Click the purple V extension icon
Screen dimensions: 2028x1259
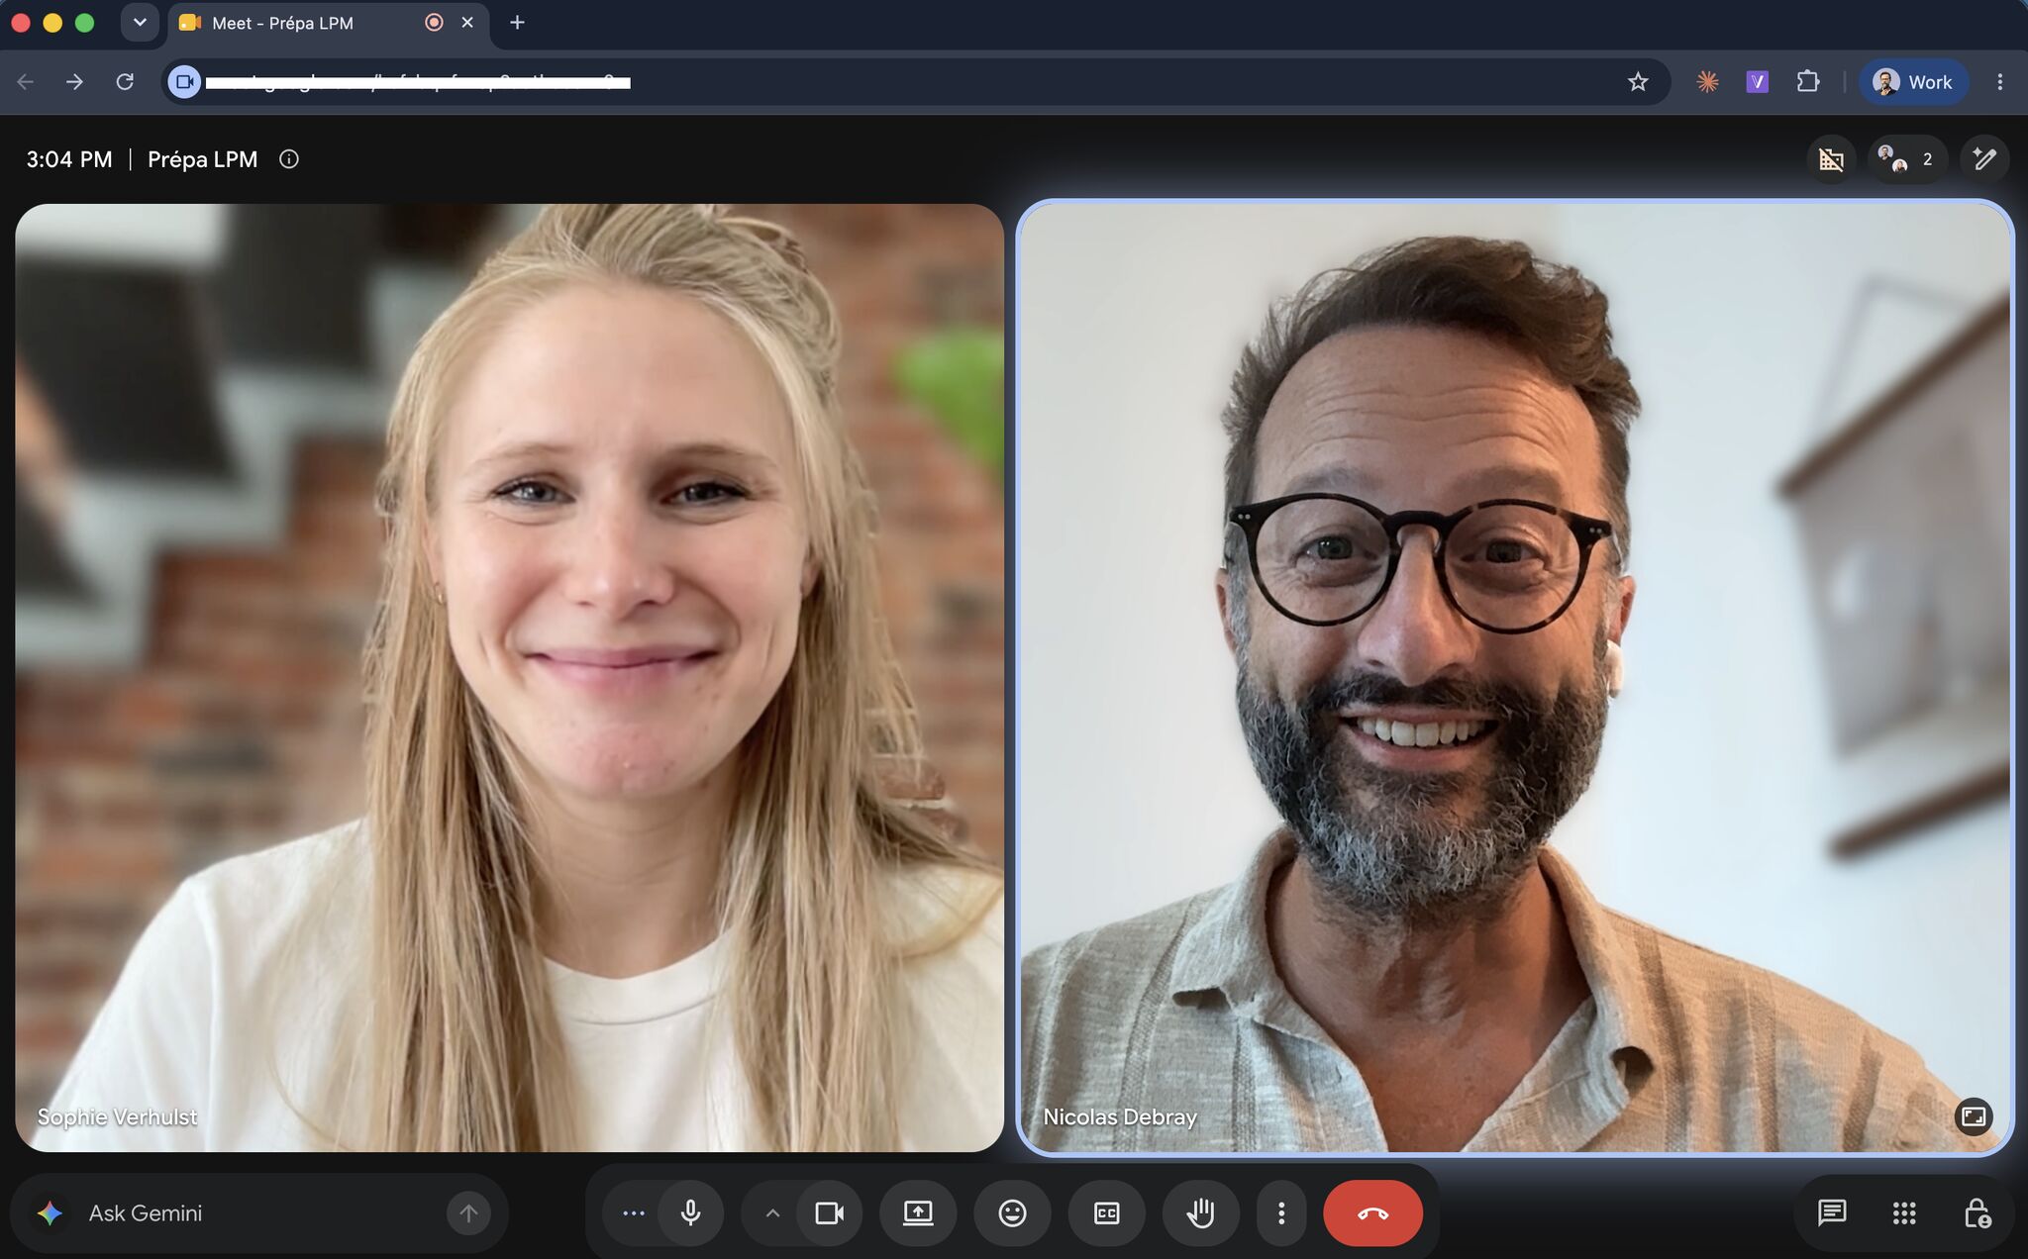click(1757, 82)
